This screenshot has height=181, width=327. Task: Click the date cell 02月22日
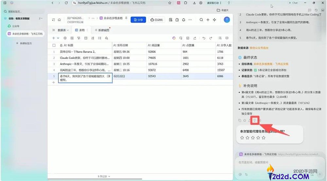click(x=129, y=76)
